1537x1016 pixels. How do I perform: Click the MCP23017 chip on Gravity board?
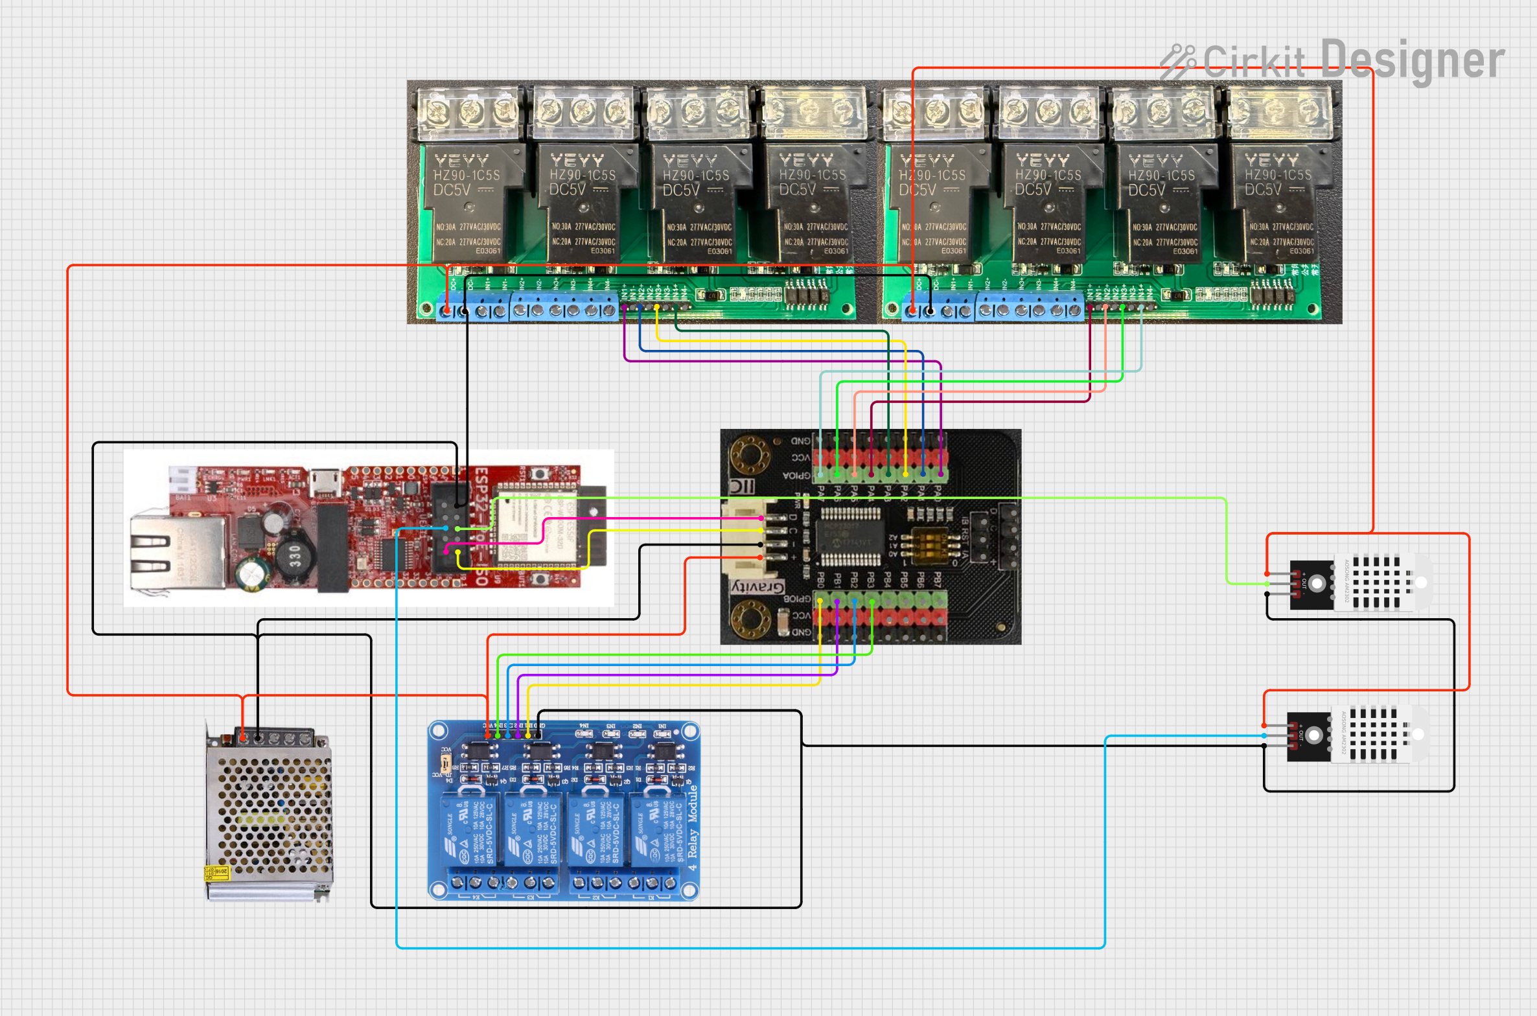[x=850, y=537]
